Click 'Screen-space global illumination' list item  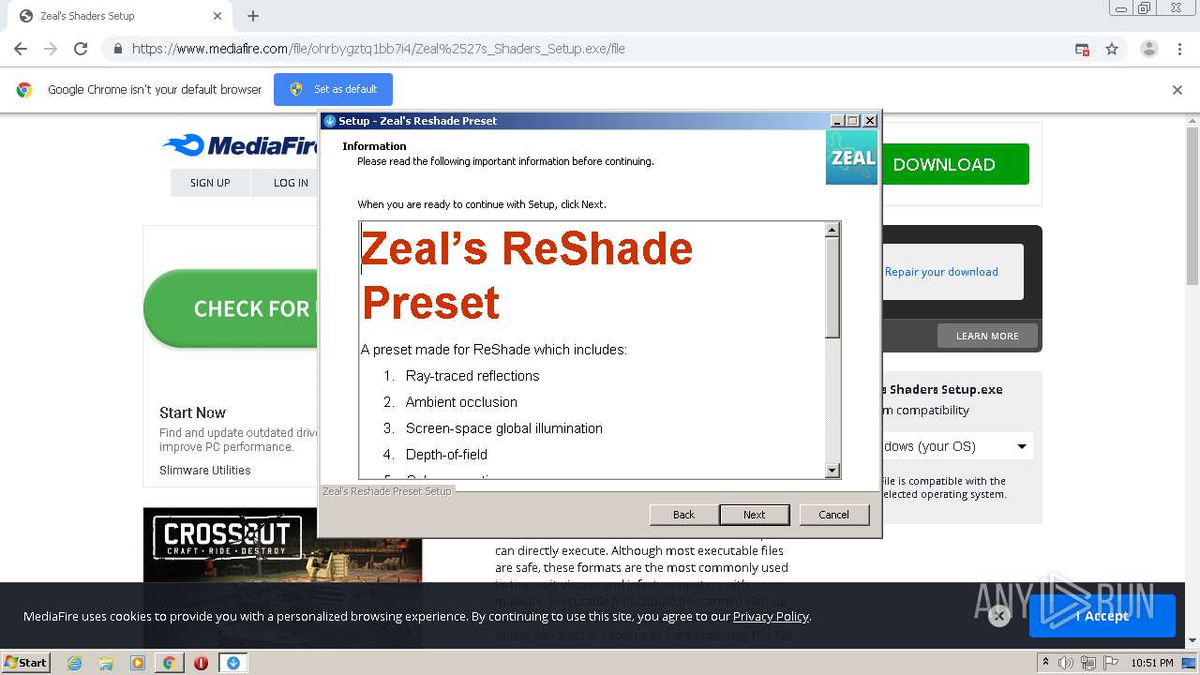point(504,428)
